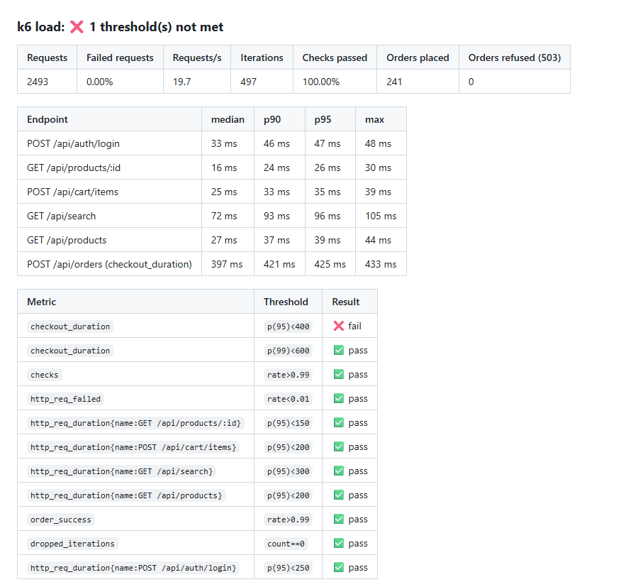
Task: Select the value 0.00% under Failed requests
Action: (x=100, y=82)
